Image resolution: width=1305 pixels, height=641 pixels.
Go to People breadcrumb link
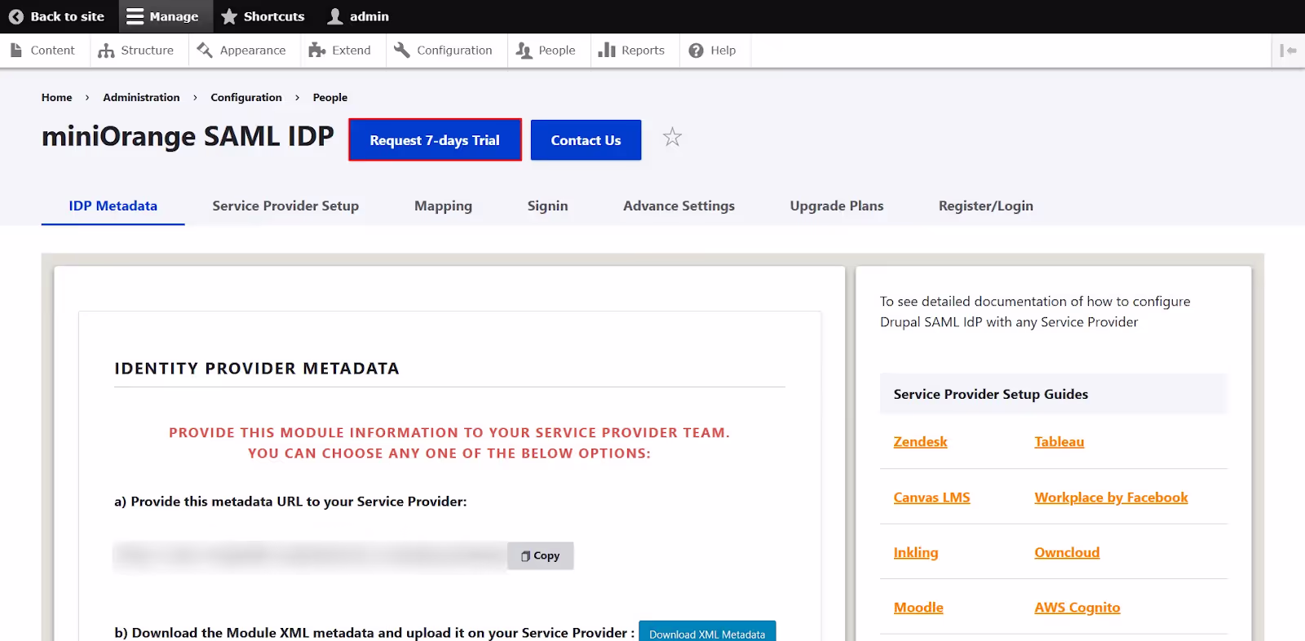330,97
